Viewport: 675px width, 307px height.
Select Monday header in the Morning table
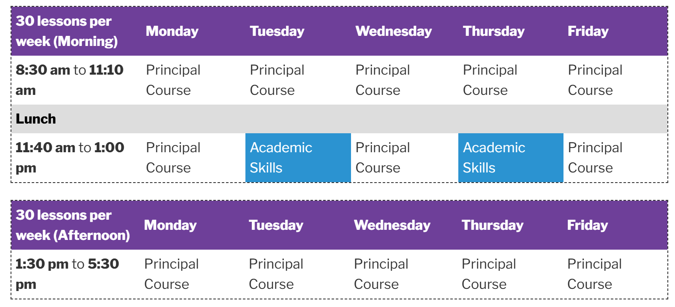pyautogui.click(x=172, y=31)
